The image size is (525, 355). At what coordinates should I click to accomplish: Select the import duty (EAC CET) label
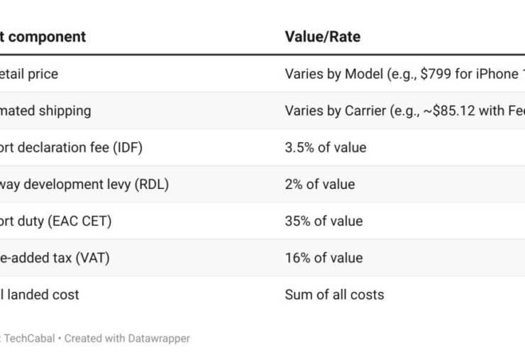55,222
